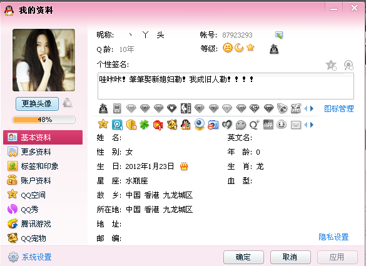Show next icons in the gray diamond row
This screenshot has height=266, width=366.
coord(312,109)
